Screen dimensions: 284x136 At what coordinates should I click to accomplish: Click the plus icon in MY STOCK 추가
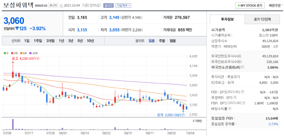239,5
